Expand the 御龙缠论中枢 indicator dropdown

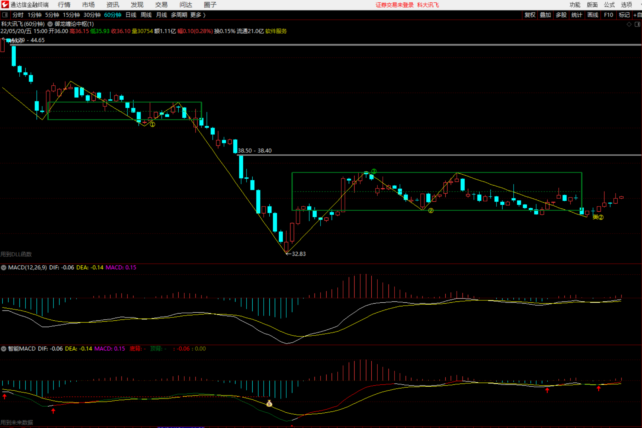[50, 24]
